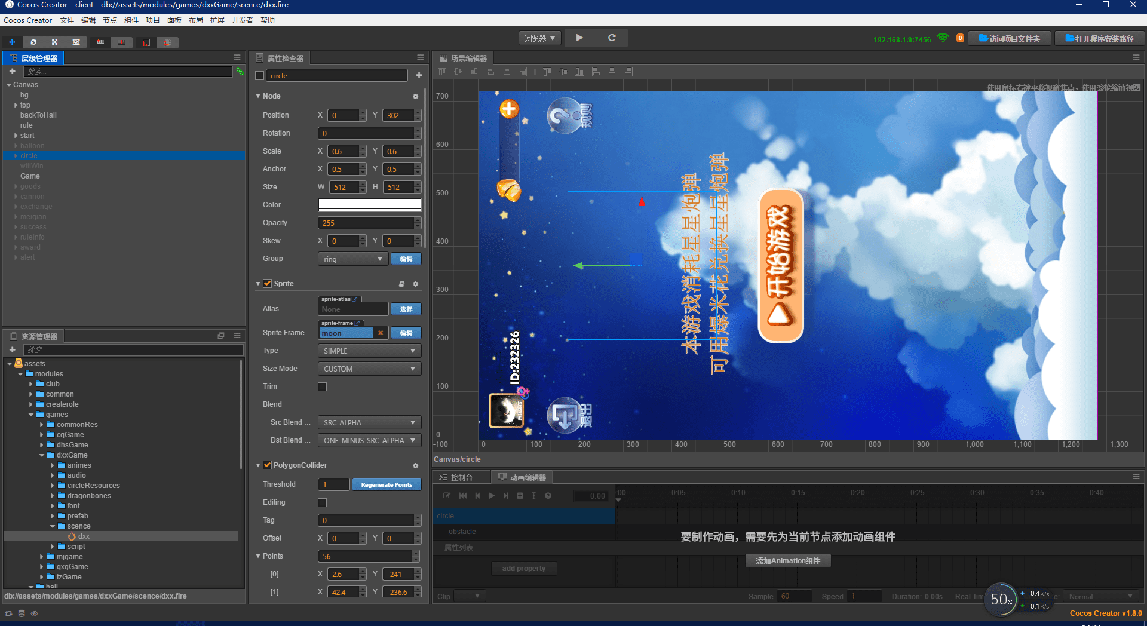Click the Node section gear icon

pyautogui.click(x=416, y=96)
